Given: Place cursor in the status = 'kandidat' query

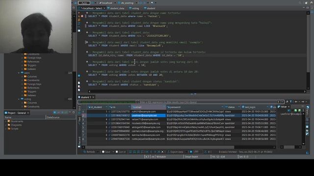Looking at the screenshot, I should (123, 85).
